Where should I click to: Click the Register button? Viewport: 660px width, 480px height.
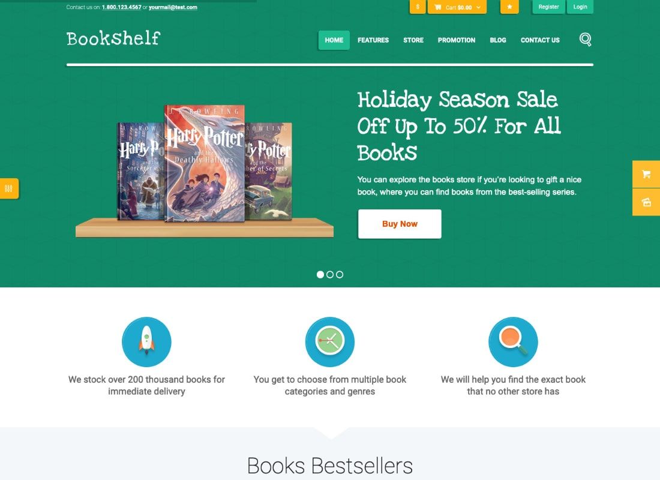pos(548,7)
